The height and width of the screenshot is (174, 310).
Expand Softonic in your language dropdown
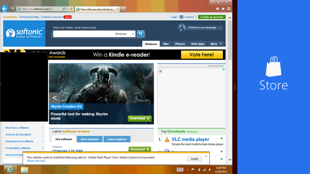click(x=220, y=27)
